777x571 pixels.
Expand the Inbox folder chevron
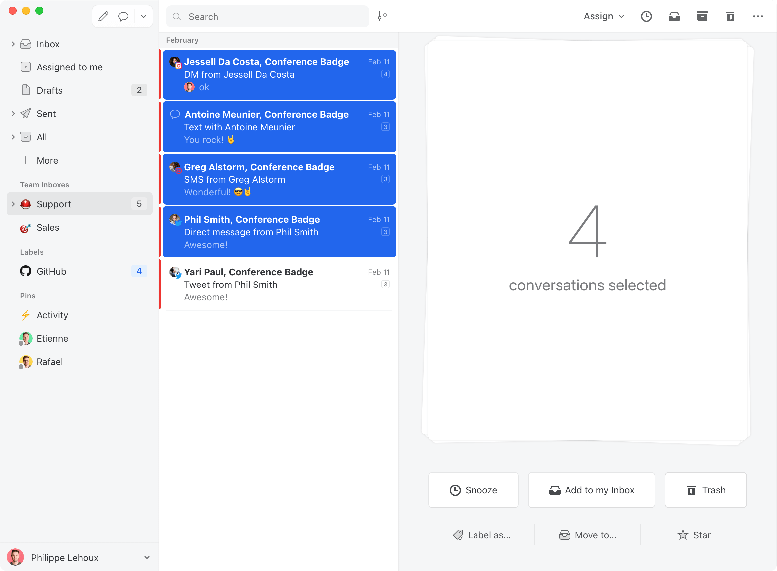tap(13, 44)
